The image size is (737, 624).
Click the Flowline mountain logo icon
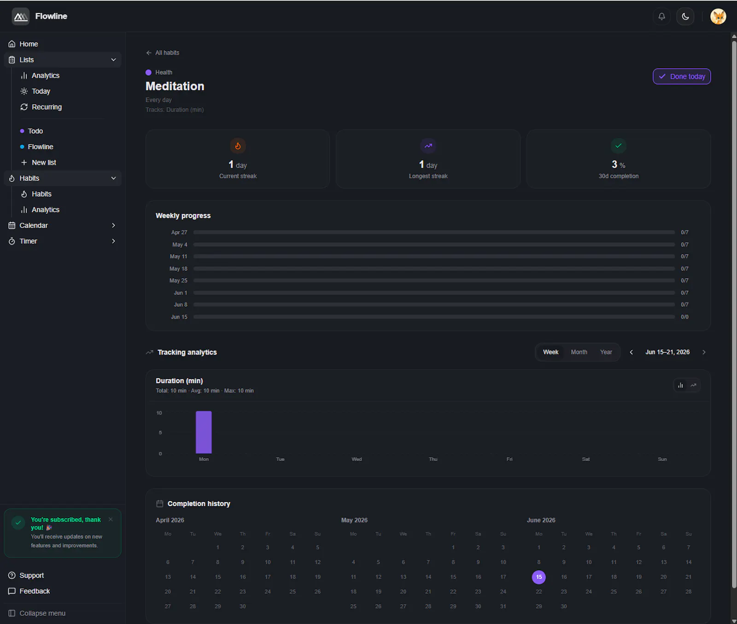(x=21, y=17)
